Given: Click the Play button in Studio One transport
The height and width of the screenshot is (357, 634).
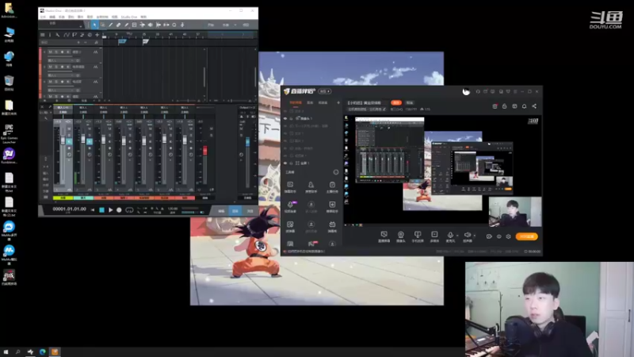Looking at the screenshot, I should (110, 210).
